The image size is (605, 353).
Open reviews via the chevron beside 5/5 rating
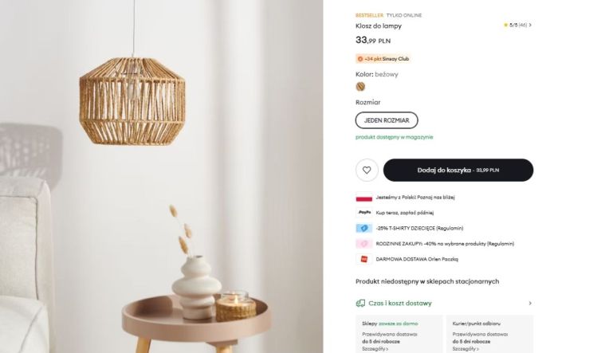[530, 25]
